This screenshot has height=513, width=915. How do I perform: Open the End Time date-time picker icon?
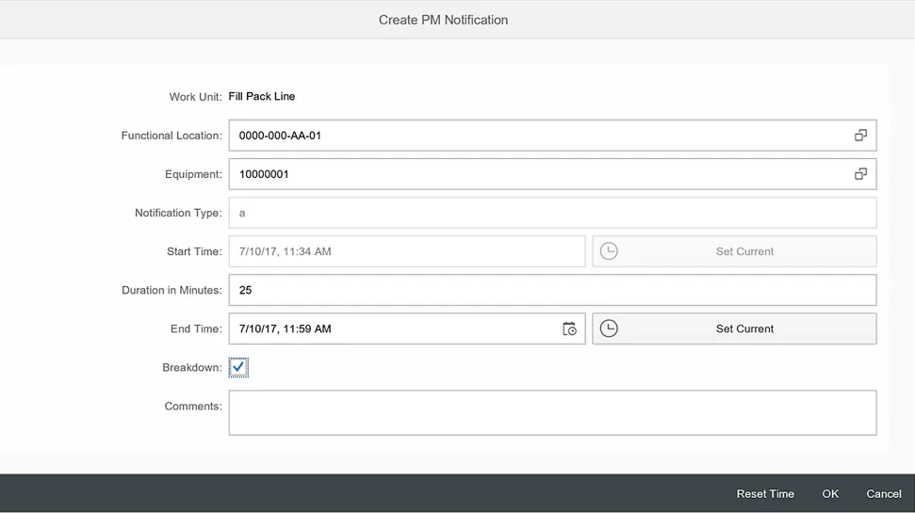(x=569, y=329)
